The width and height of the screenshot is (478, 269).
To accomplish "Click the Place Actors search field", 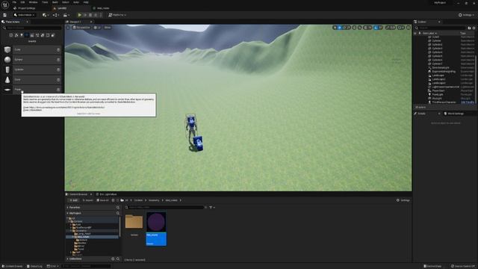I will tap(32, 28).
